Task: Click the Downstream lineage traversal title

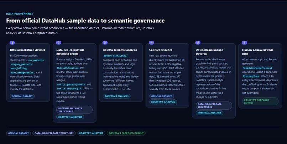Action: [x=209, y=52]
